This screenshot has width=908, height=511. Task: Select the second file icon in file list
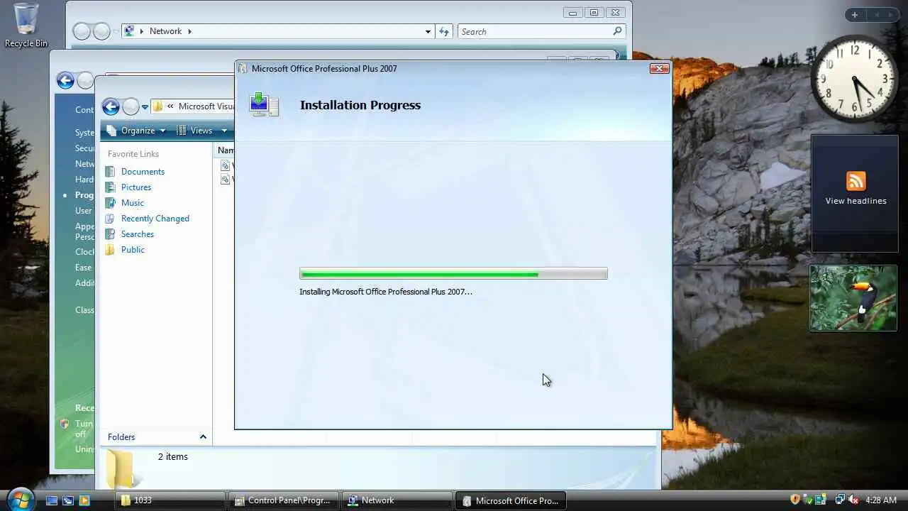(226, 180)
